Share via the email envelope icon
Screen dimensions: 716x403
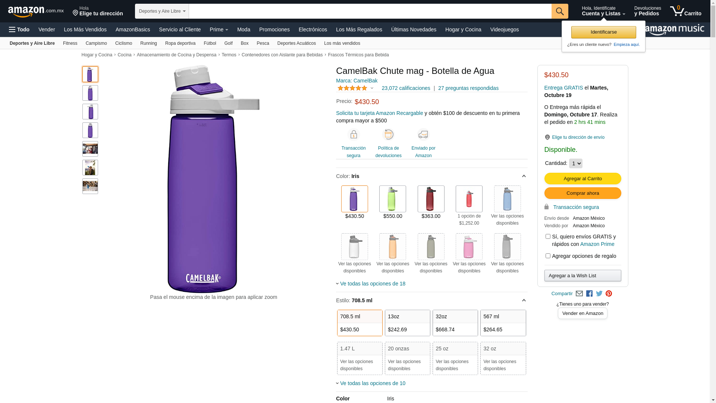tap(579, 294)
